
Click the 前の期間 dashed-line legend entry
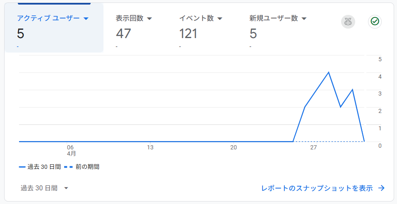(82, 167)
